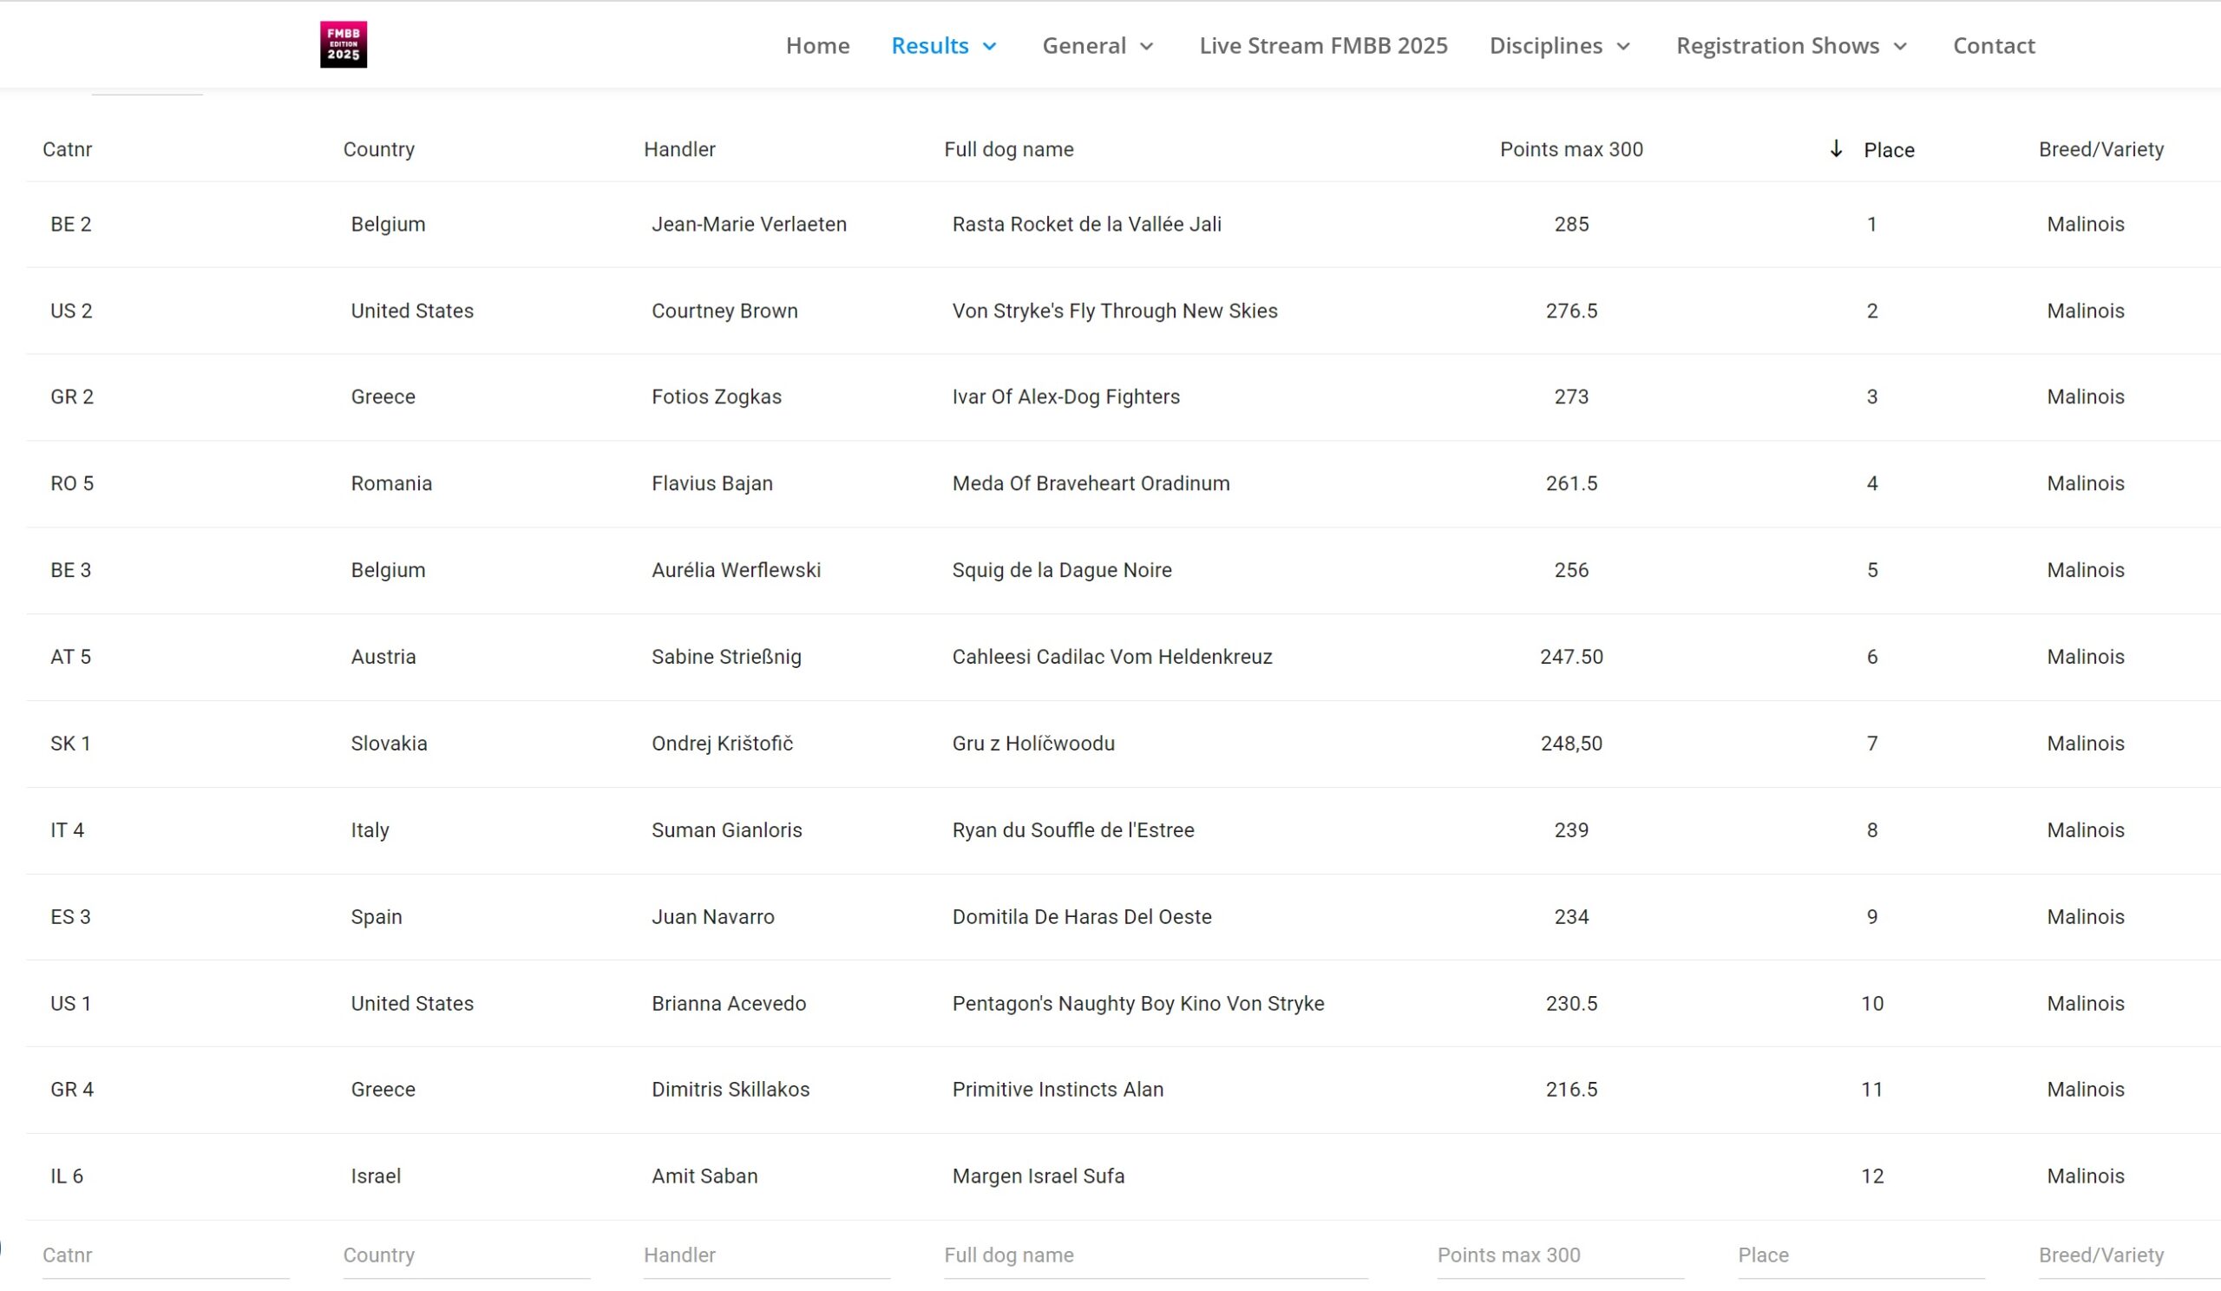Sort by Points max 300 header
Screen dimensions: 2221x1291
coord(1571,149)
